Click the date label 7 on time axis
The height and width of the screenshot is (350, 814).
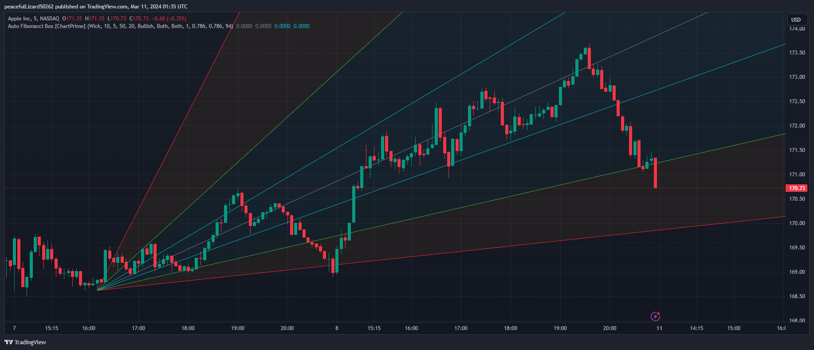tap(15, 328)
